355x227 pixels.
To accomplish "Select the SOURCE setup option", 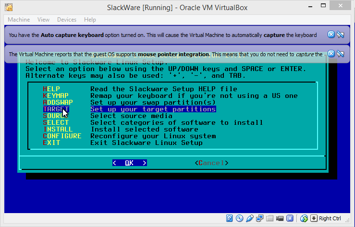I will click(56, 116).
